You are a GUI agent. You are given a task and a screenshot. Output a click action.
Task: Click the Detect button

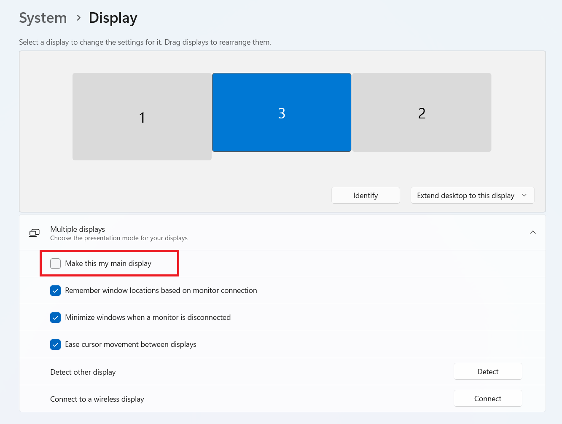tap(487, 371)
